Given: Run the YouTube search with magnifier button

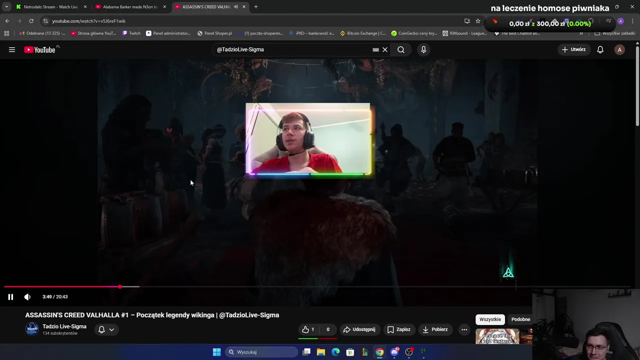Looking at the screenshot, I should pyautogui.click(x=401, y=49).
